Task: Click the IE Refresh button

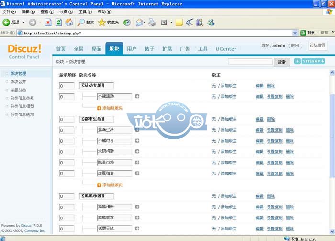Action: tap(58, 22)
